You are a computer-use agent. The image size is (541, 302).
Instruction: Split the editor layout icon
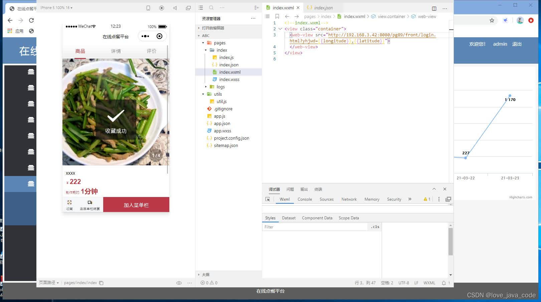(434, 8)
